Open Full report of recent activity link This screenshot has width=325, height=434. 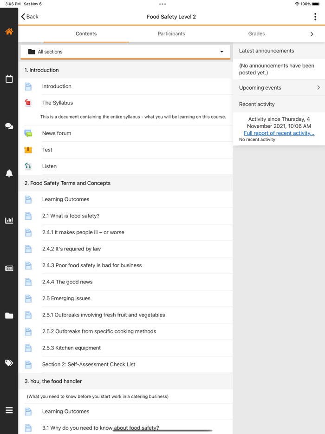[x=279, y=133]
